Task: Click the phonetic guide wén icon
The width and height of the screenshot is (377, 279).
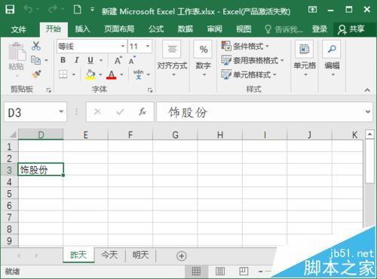Action: [138, 74]
